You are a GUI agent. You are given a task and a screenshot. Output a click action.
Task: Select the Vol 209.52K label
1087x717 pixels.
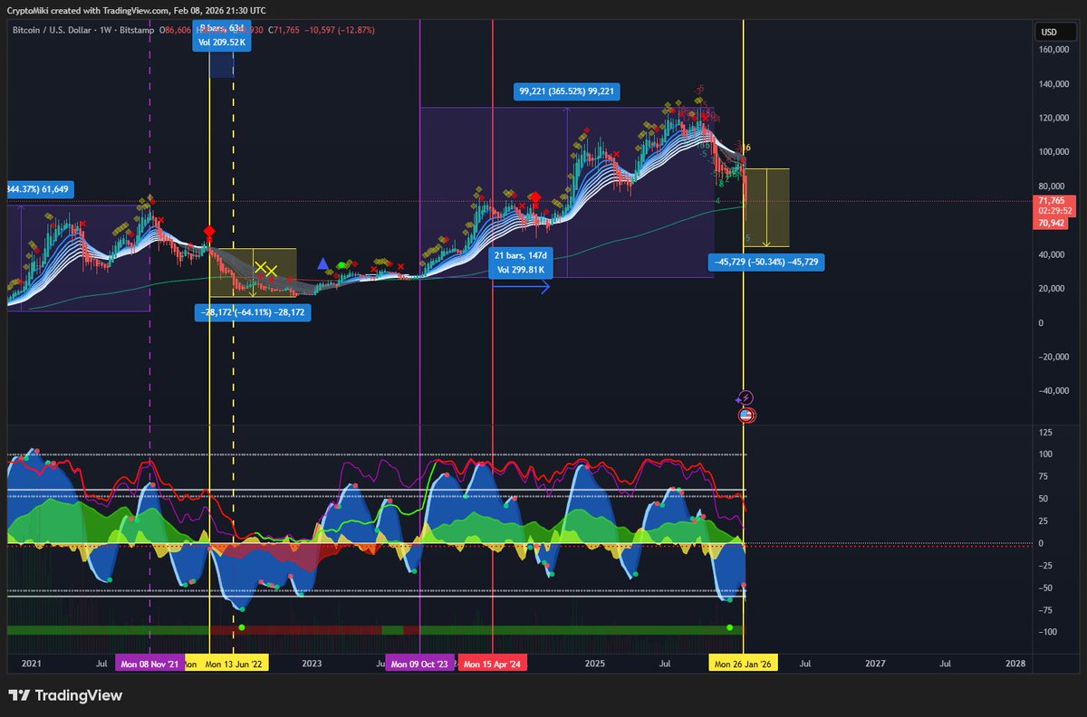pos(222,41)
